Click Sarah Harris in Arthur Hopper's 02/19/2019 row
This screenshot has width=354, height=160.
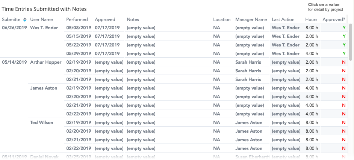(x=248, y=62)
